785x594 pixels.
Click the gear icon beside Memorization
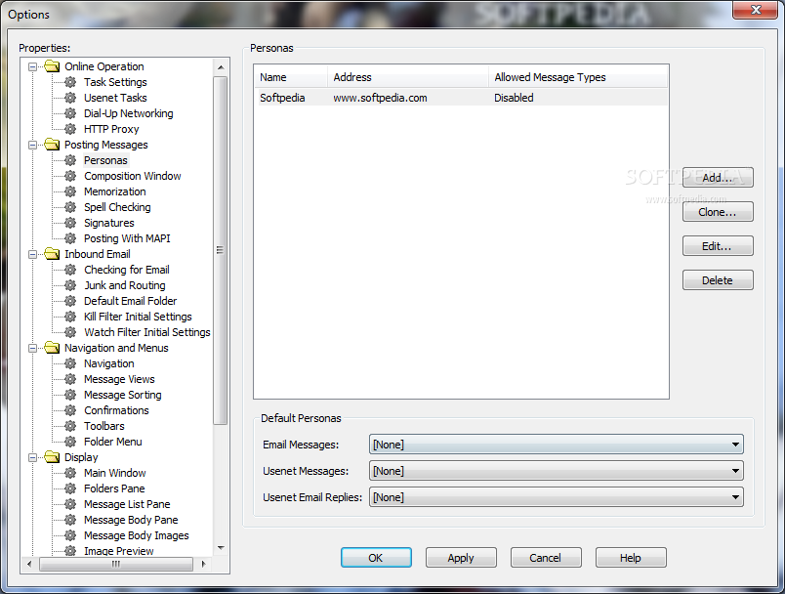[x=70, y=191]
